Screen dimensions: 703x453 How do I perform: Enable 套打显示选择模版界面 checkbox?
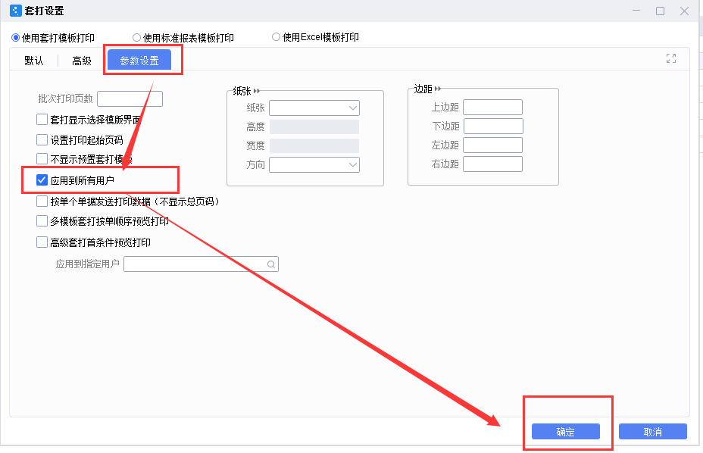point(42,119)
